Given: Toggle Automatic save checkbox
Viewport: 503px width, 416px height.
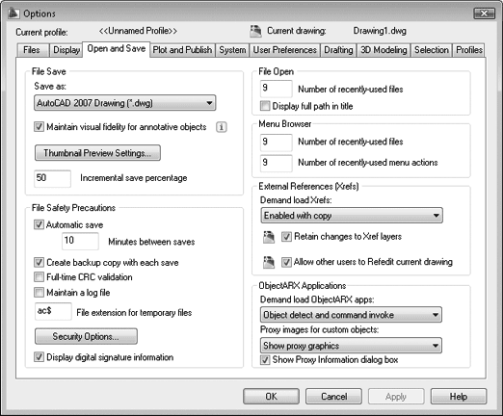Looking at the screenshot, I should (39, 224).
